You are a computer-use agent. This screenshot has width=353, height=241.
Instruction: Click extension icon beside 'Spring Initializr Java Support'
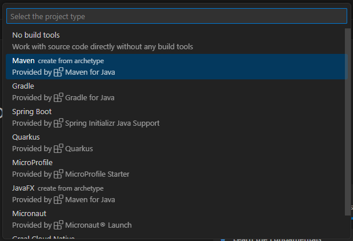(58, 123)
